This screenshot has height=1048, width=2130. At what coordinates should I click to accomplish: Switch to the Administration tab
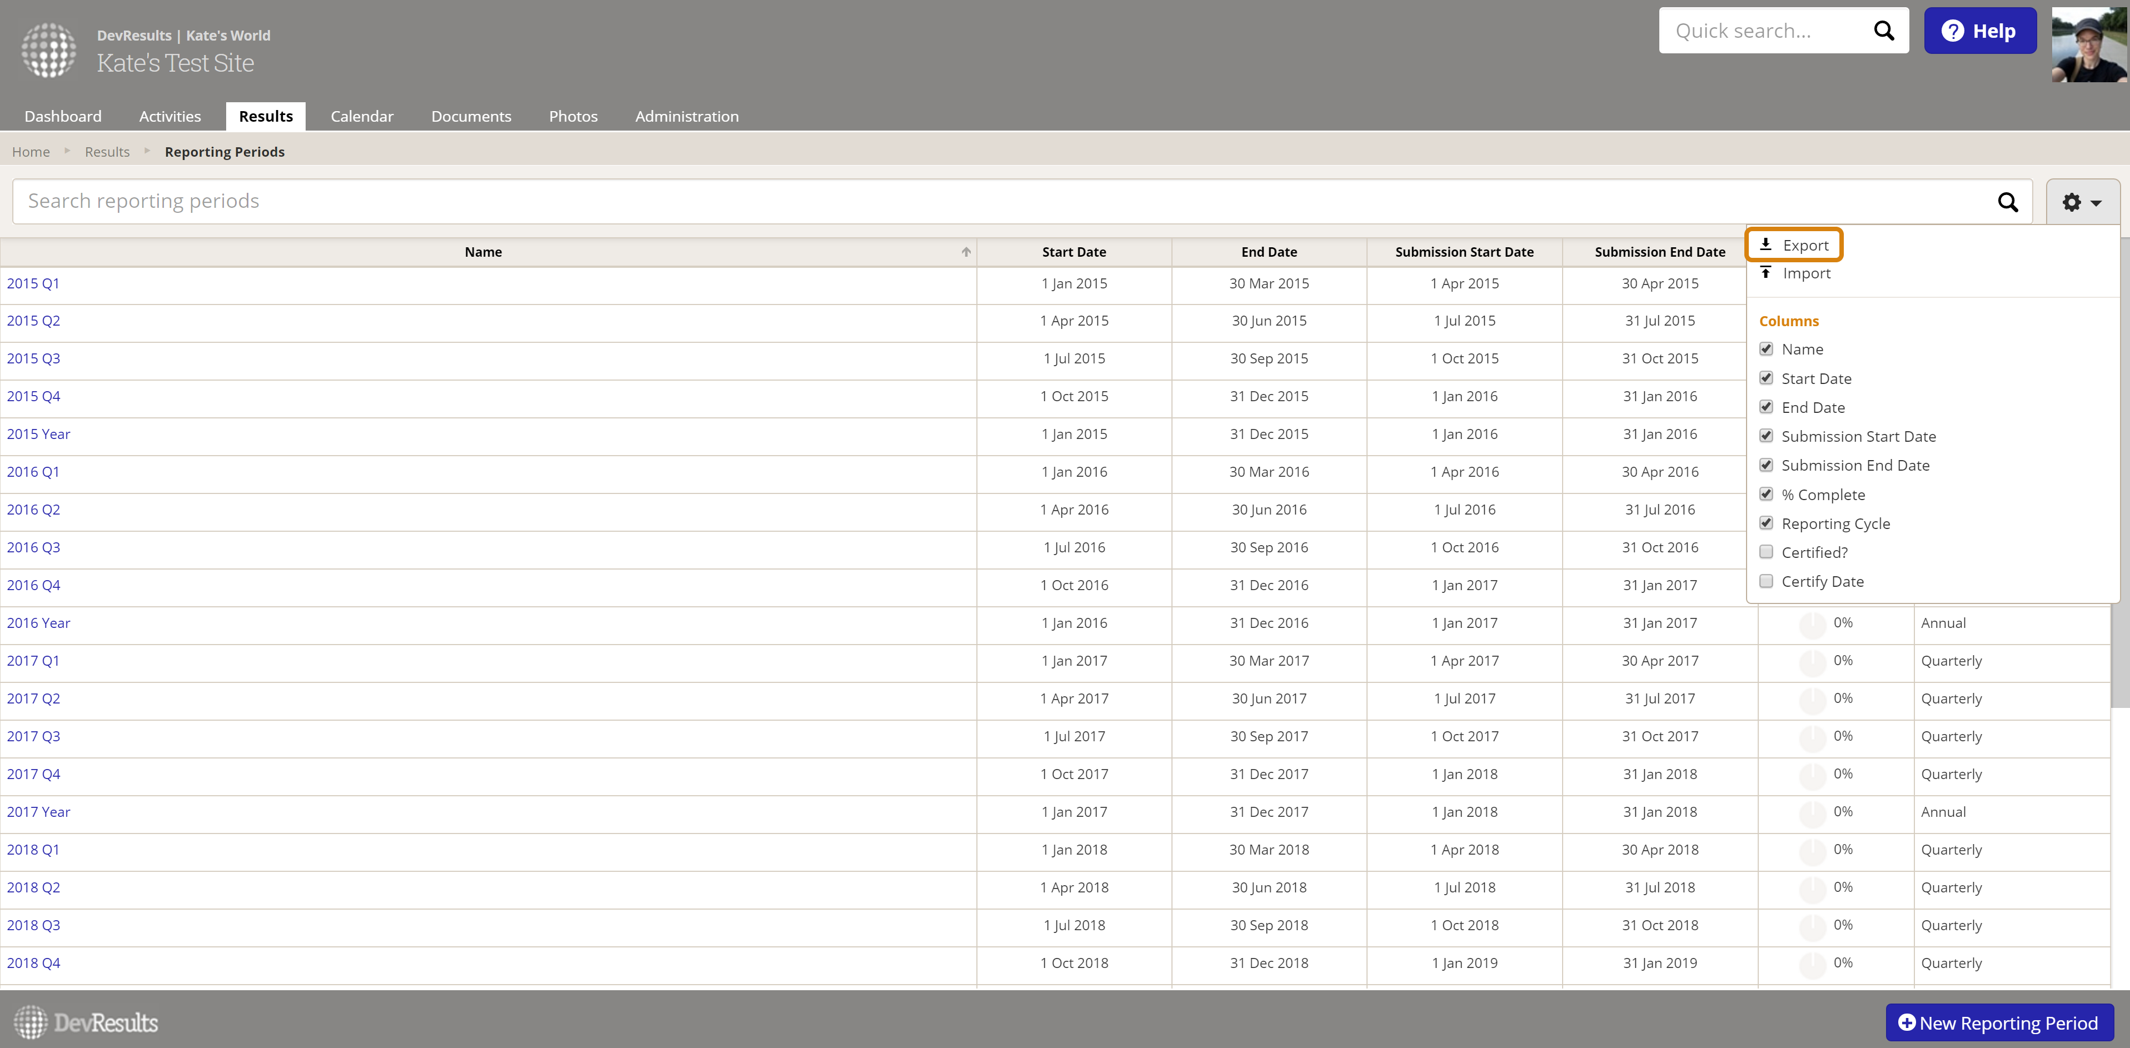686,117
